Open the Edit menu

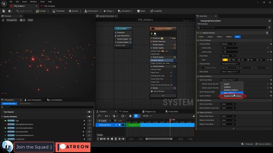17,2
